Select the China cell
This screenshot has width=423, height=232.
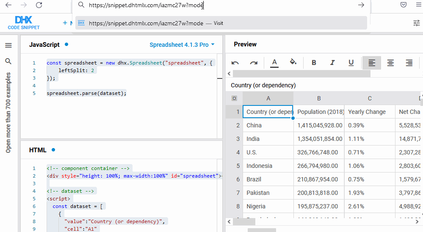point(268,125)
